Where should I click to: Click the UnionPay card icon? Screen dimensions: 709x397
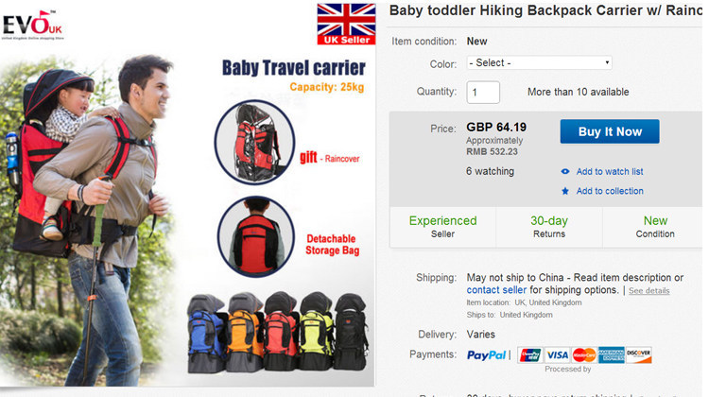click(530, 355)
